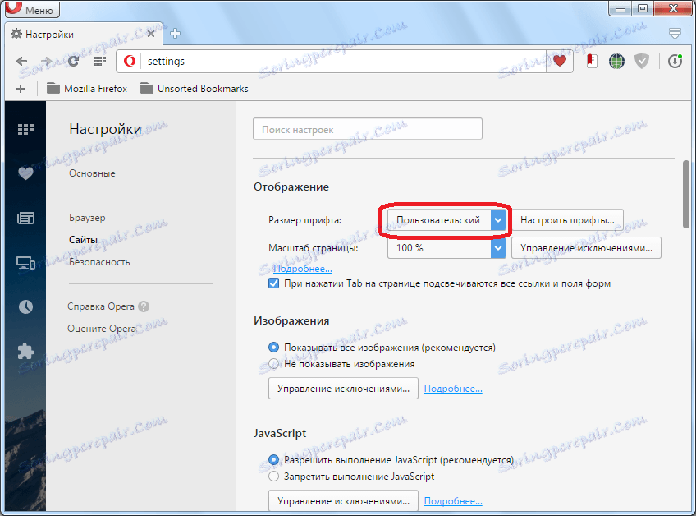
Task: Select Запретить выполнение JavaScript radio
Action: [x=274, y=477]
